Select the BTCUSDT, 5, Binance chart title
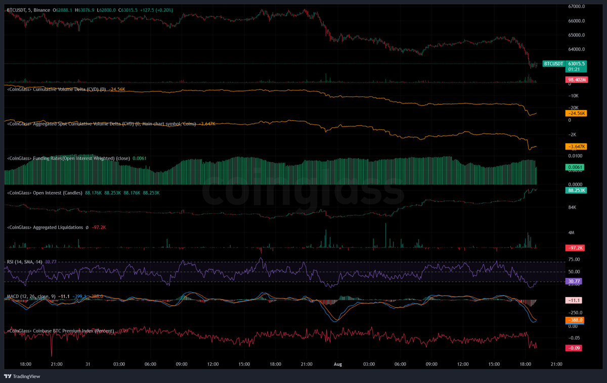607x383 pixels. coord(28,9)
